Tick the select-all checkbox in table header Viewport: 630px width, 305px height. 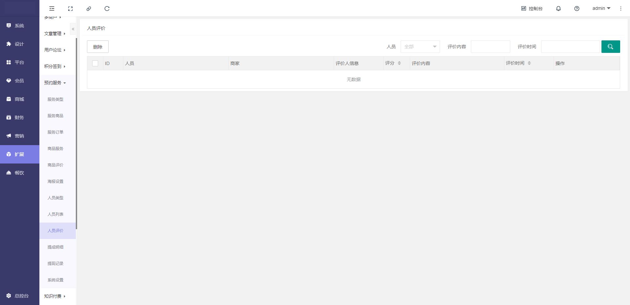tap(95, 63)
